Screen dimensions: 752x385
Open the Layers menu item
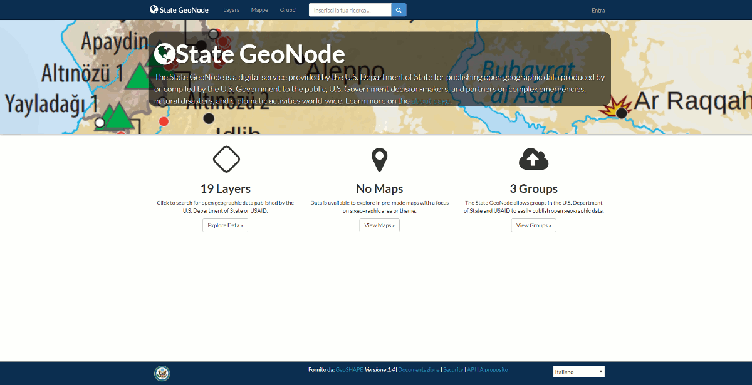[231, 10]
